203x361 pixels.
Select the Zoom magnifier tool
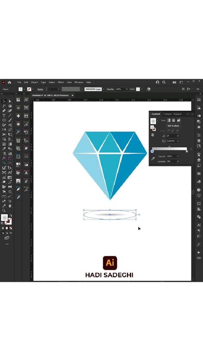4,210
